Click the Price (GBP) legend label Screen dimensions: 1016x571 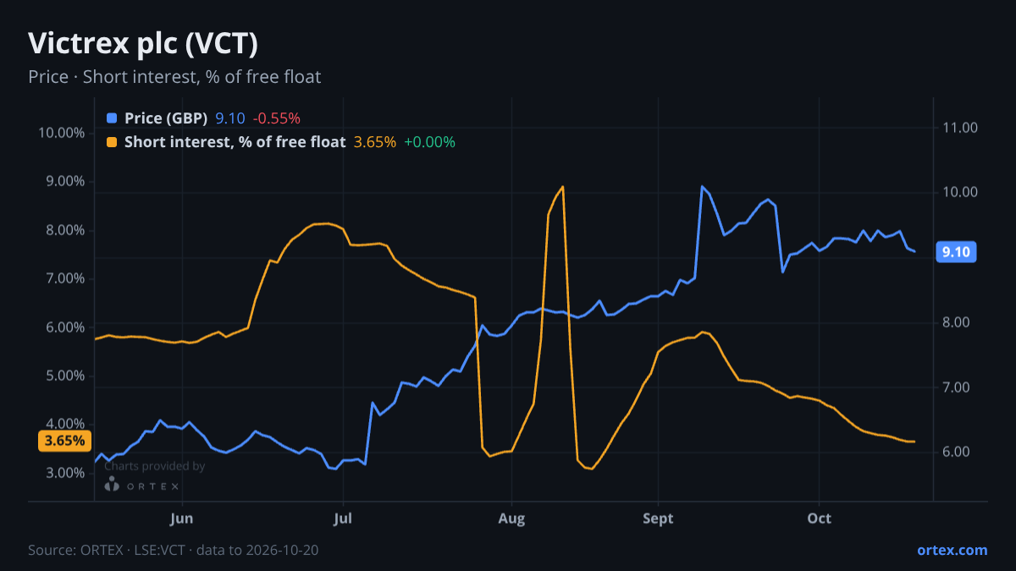(166, 118)
